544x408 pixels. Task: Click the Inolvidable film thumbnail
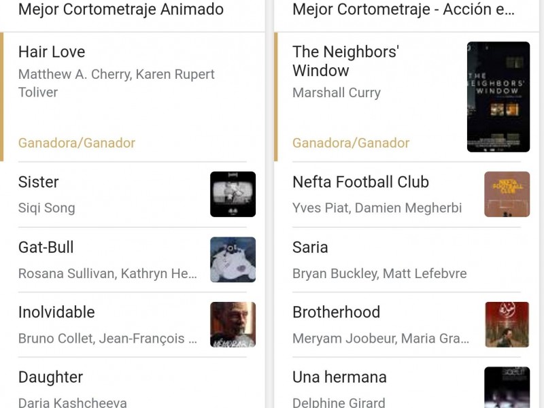pos(233,324)
